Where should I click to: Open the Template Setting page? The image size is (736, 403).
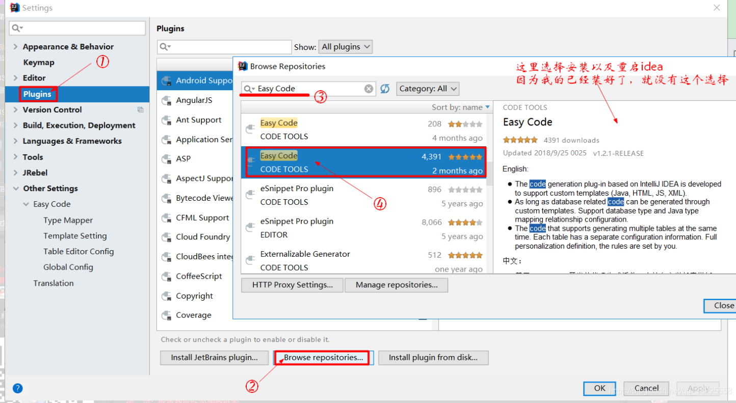click(x=75, y=235)
